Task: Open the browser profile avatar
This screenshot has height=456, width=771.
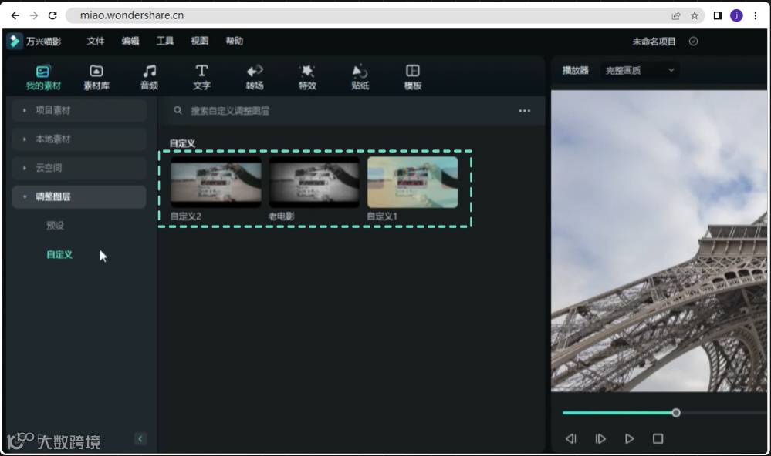Action: [x=736, y=15]
